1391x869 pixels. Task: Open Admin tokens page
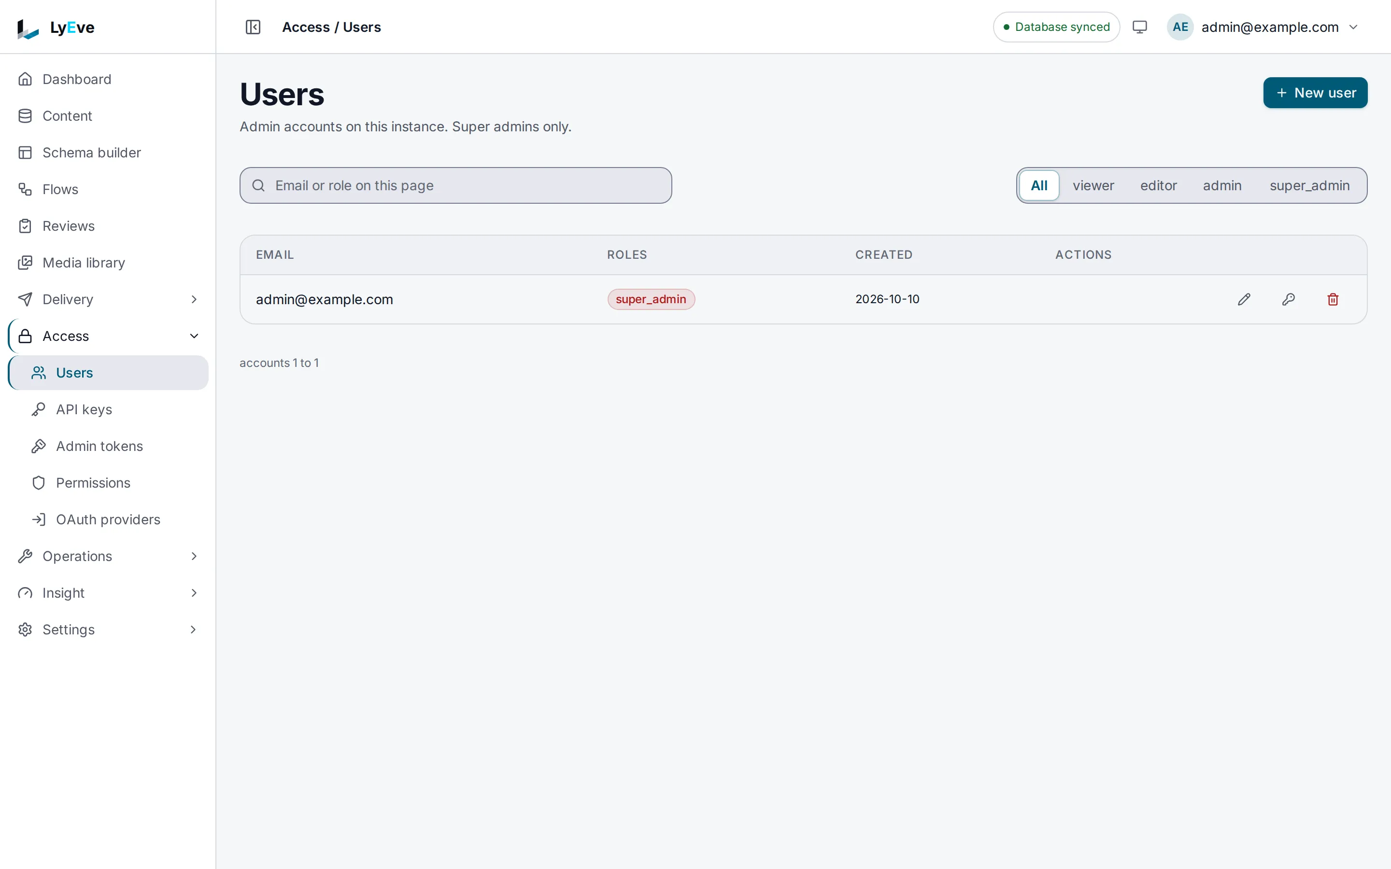pyautogui.click(x=108, y=446)
